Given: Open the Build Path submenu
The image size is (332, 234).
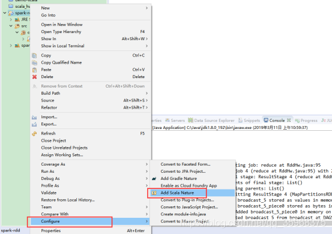Looking at the screenshot, I should tap(91, 94).
